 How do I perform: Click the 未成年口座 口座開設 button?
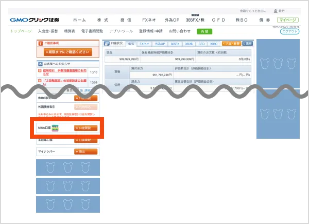85,140
